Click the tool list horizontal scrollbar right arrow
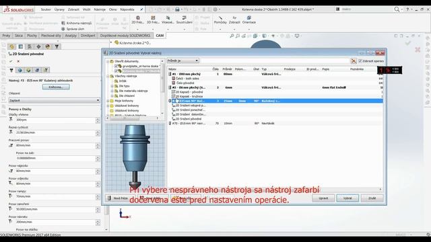The height and width of the screenshot is (242, 431). 380,190
